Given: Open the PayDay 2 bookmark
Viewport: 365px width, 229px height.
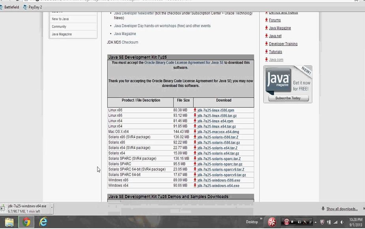Looking at the screenshot, I should [x=33, y=7].
